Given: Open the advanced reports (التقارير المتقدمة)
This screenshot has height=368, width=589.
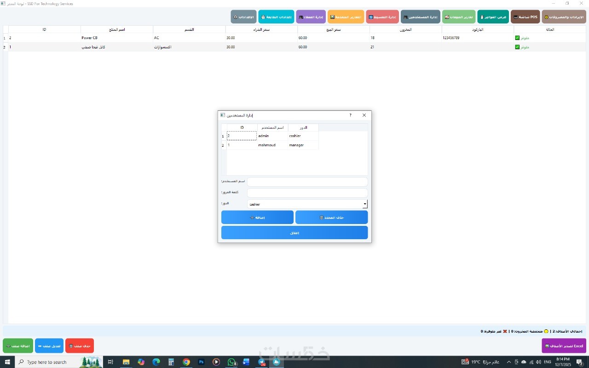Looking at the screenshot, I should [x=346, y=17].
